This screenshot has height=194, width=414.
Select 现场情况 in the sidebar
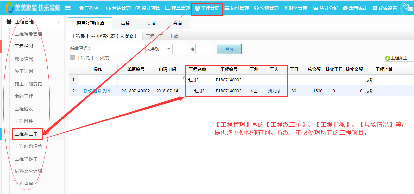pos(24,59)
